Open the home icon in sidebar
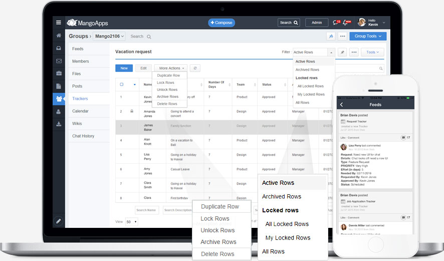Screen dimensions: 444x261 tap(59, 36)
